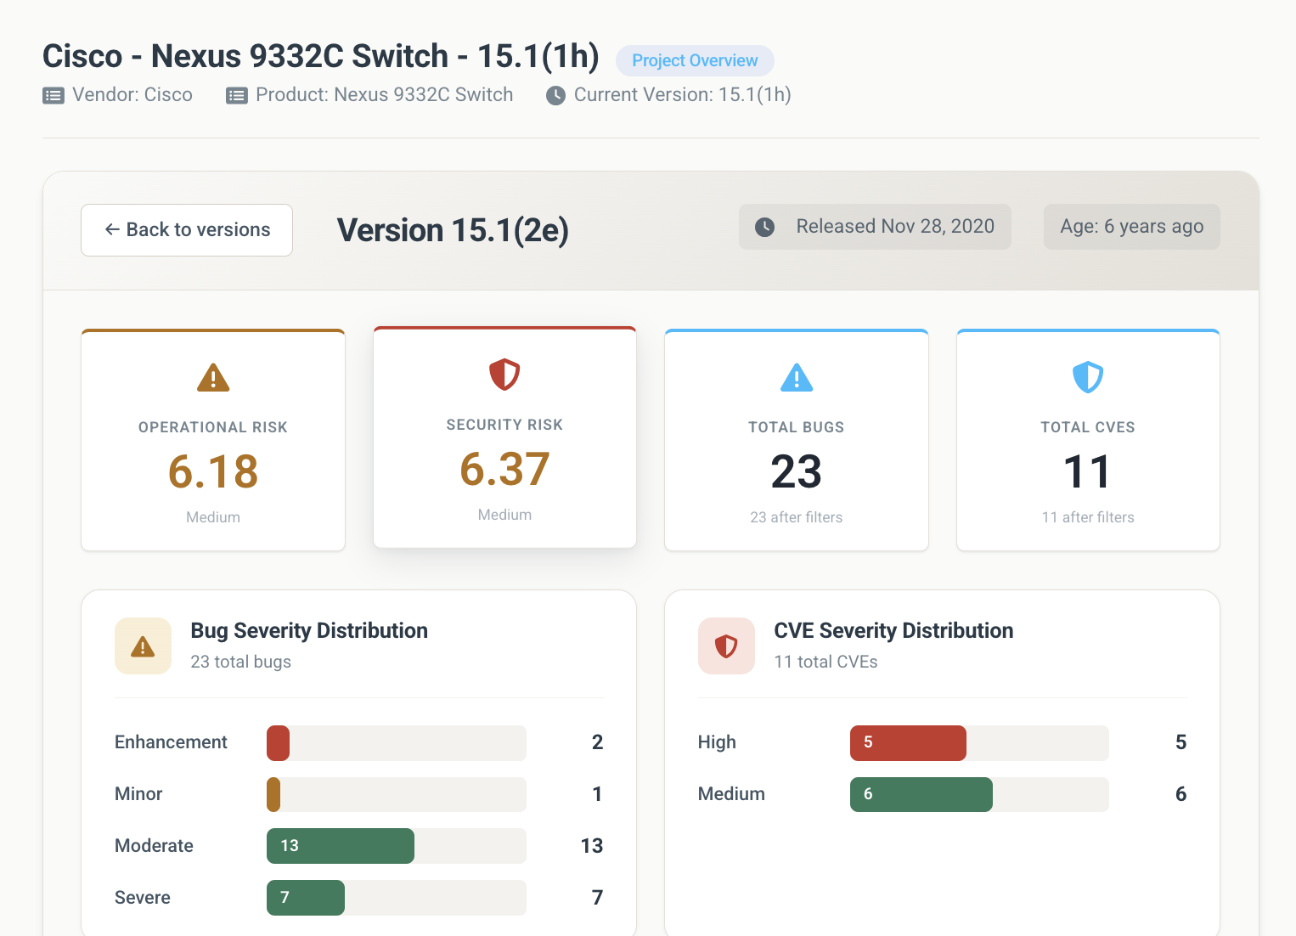Click the 11 after filters text
1296x936 pixels.
(x=1088, y=517)
